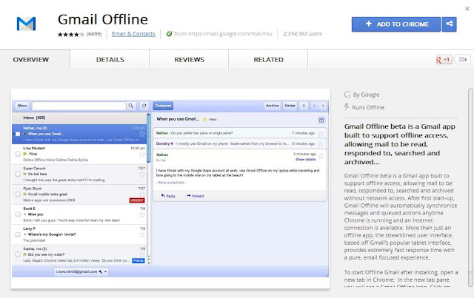Image resolution: width=474 pixels, height=298 pixels.
Task: Click Show details in Nathan's message
Action: tap(305, 160)
